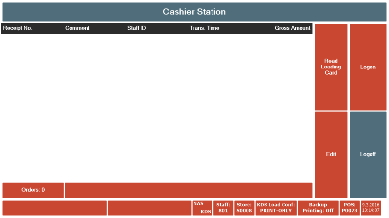Toggle the Backup Printing: Off tile
The image size is (389, 218).
click(x=318, y=208)
